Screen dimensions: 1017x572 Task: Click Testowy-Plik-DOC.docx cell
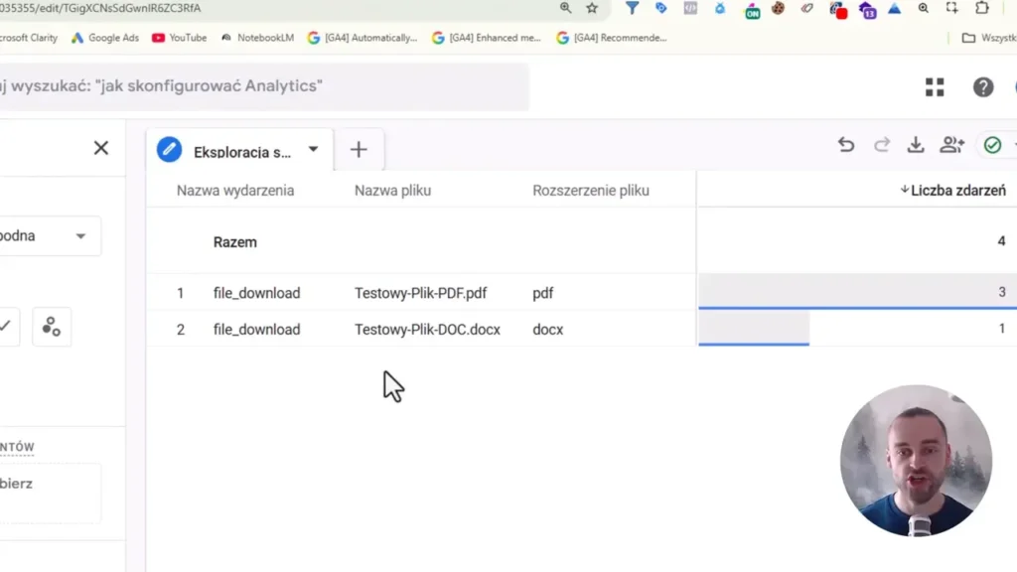coord(427,330)
